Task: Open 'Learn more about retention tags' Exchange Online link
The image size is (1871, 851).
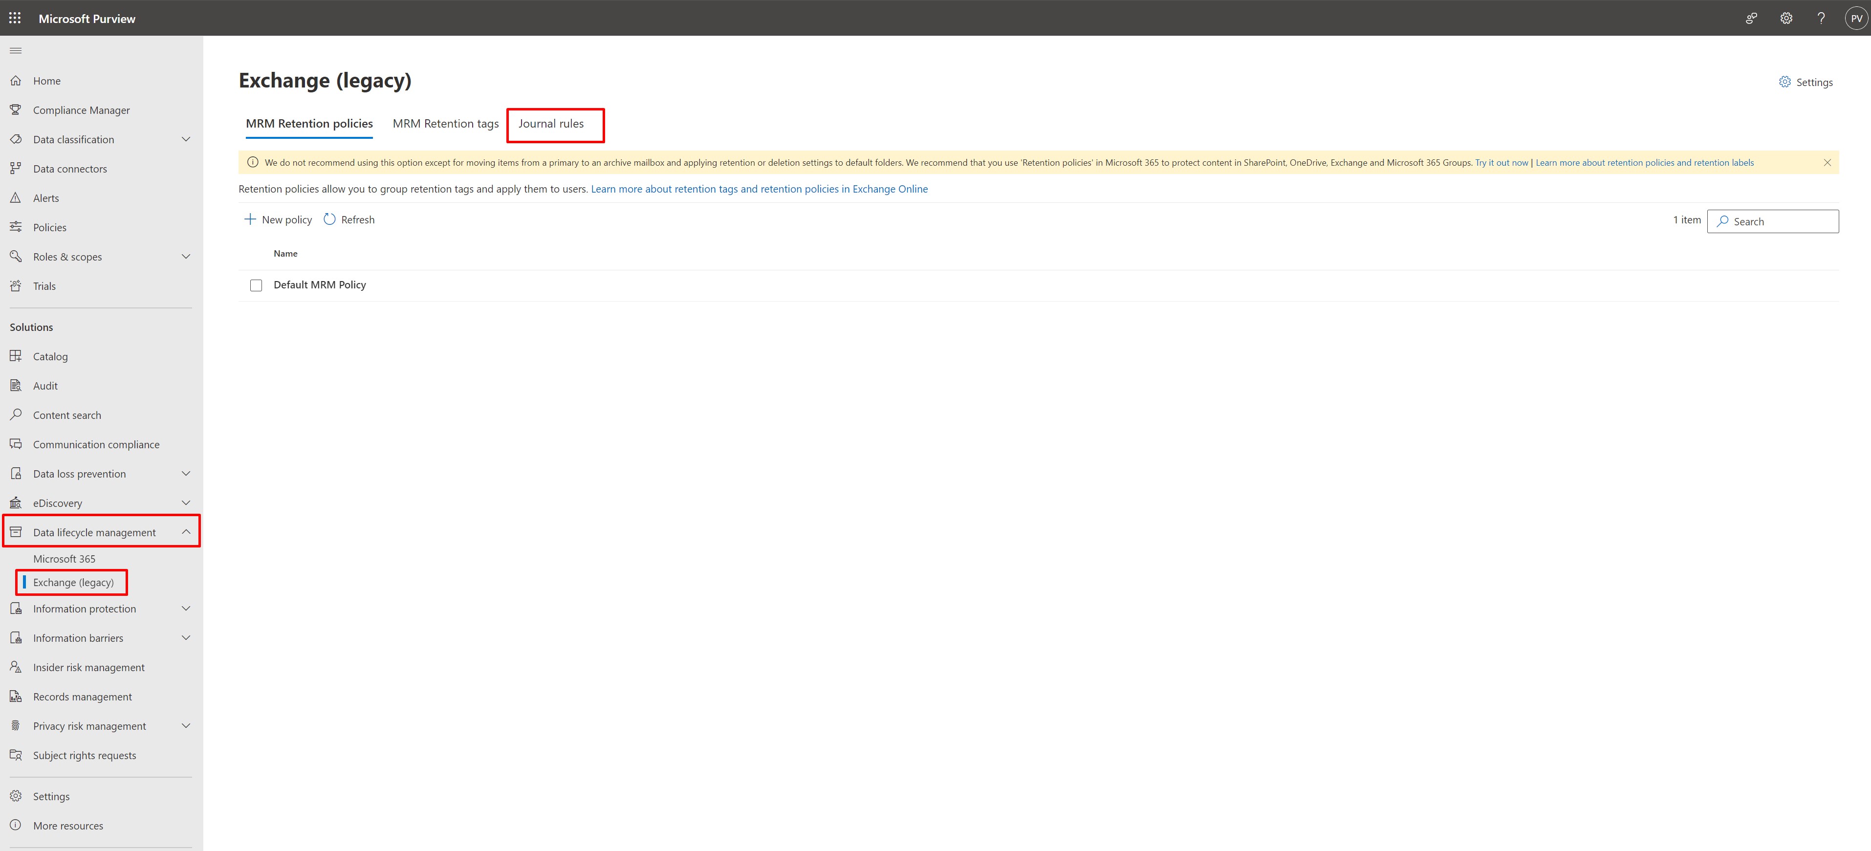Action: 759,189
